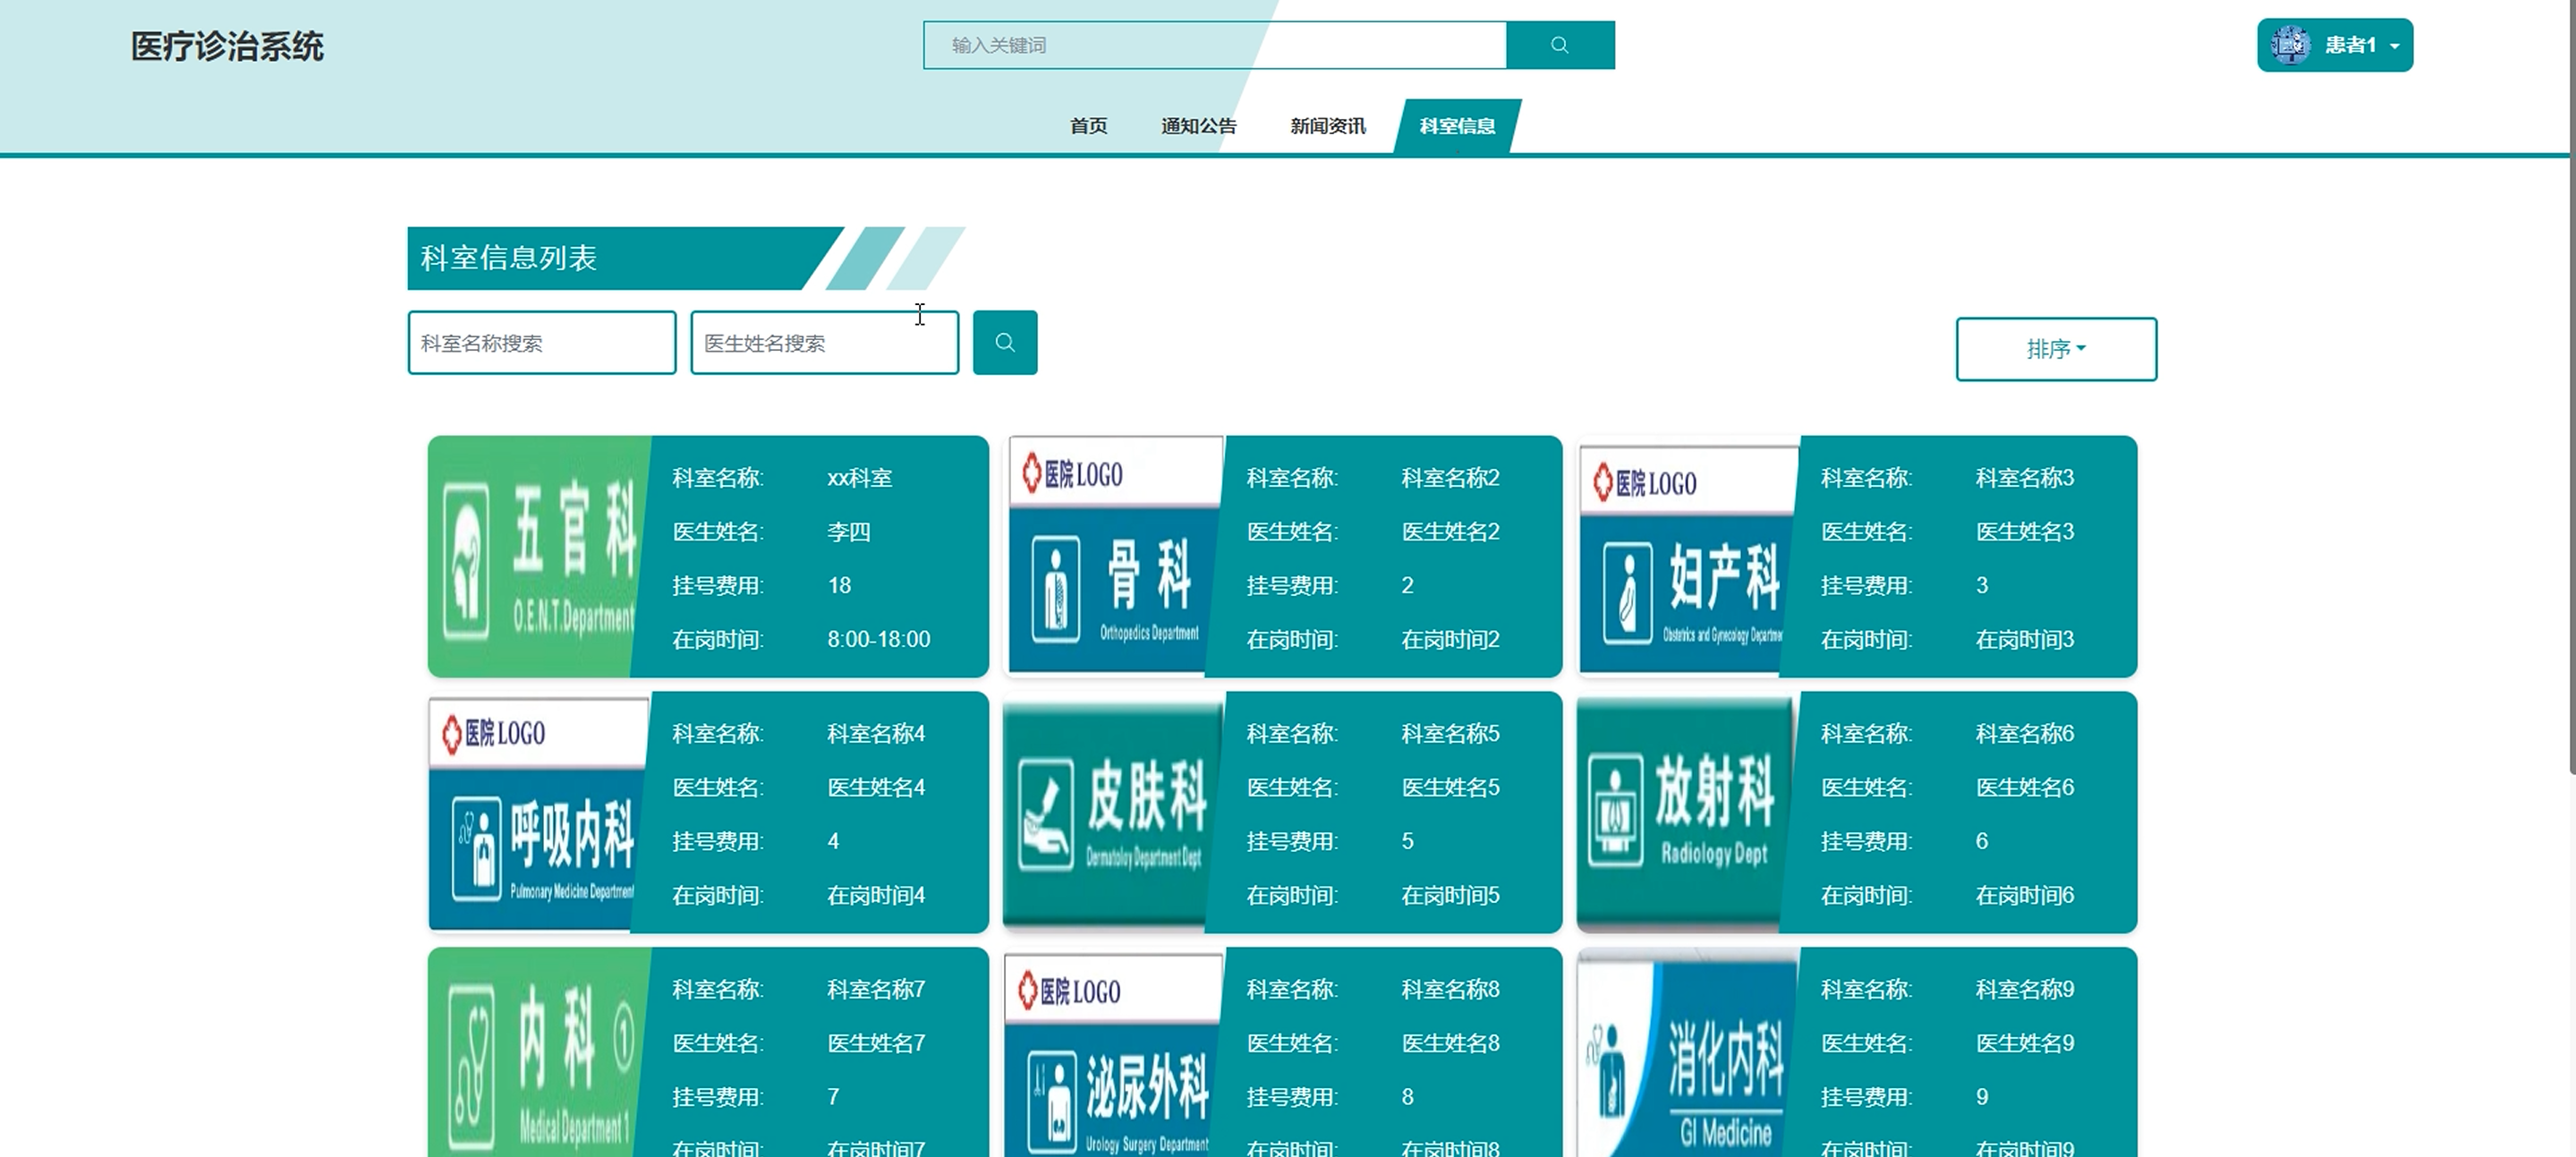Focus the 医生姓名搜索 input field
This screenshot has height=1157, width=2576.
tap(824, 343)
